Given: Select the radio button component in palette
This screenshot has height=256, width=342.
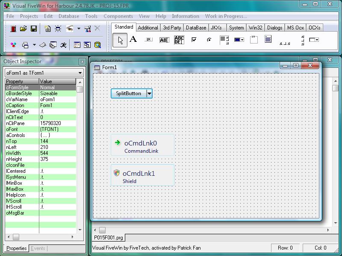Looking at the screenshot, I should tap(209, 40).
